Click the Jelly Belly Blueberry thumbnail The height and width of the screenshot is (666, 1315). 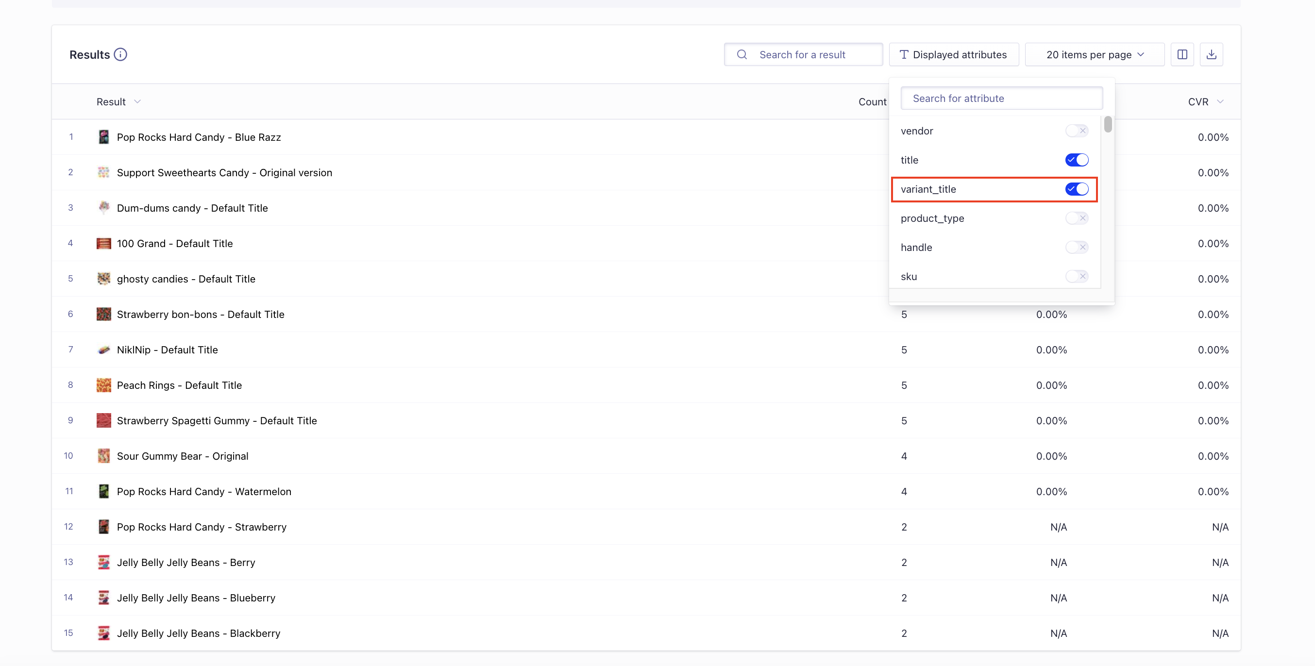103,598
